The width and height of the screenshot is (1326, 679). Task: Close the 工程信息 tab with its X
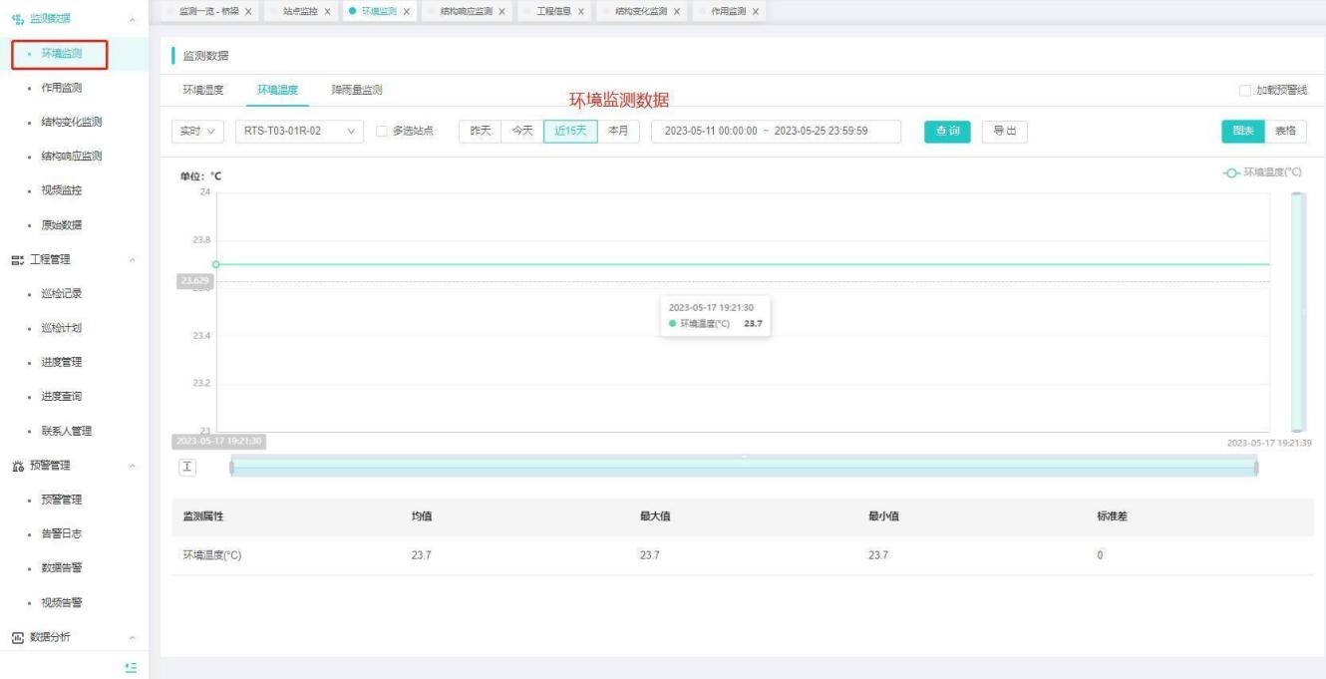580,11
